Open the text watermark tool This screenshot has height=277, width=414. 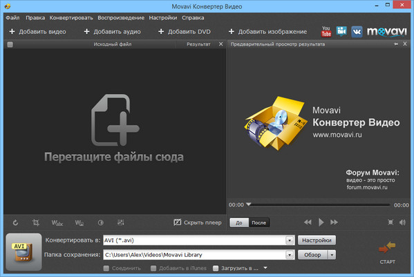point(57,223)
